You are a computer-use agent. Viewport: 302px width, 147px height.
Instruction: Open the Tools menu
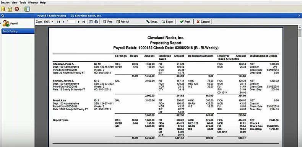(x=23, y=3)
